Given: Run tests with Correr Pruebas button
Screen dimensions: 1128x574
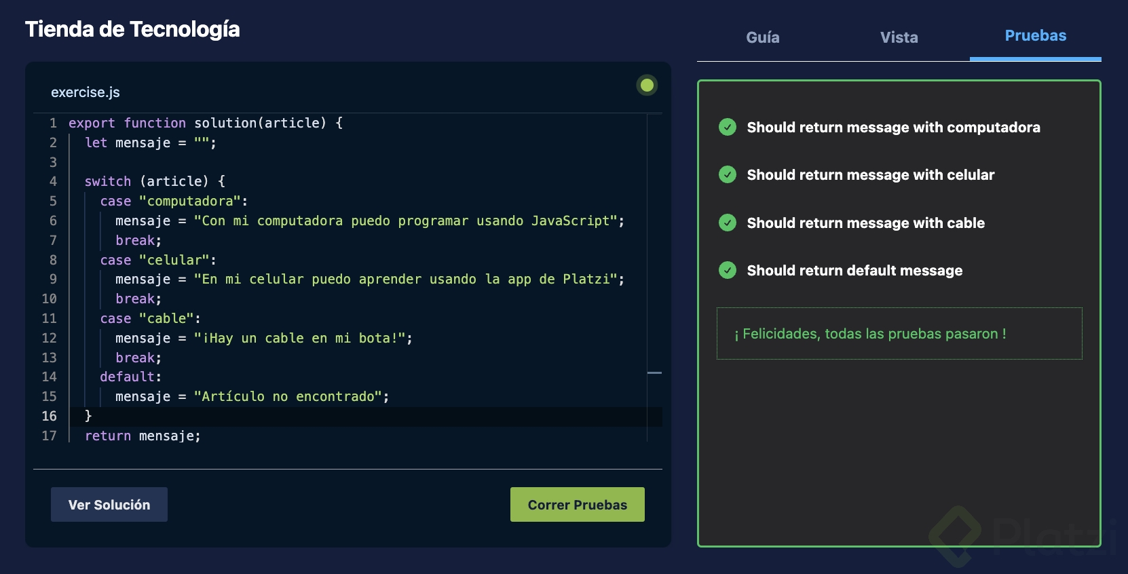Looking at the screenshot, I should coord(578,505).
